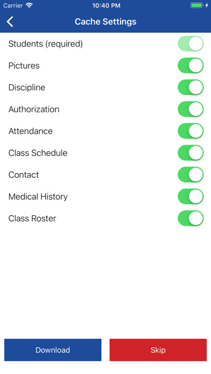Turn off the Contact switch
Viewport: 211px width, 374px height.
pos(191,175)
